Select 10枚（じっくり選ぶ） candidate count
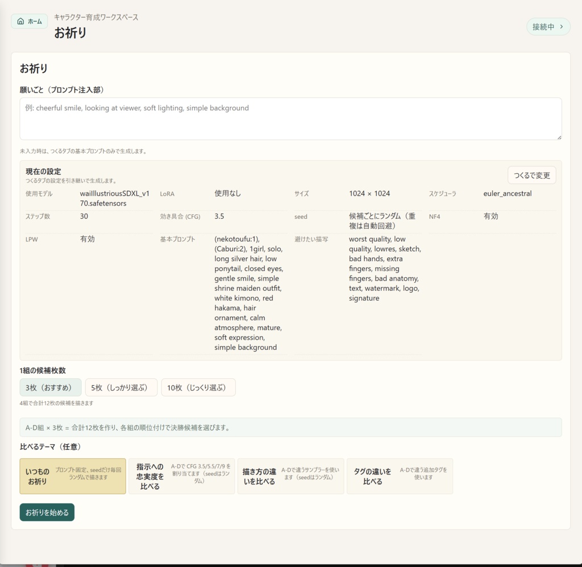This screenshot has height=567, width=582. click(x=198, y=387)
